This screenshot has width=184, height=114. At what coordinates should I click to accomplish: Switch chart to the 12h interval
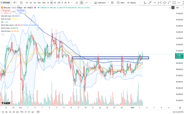coord(59,3)
